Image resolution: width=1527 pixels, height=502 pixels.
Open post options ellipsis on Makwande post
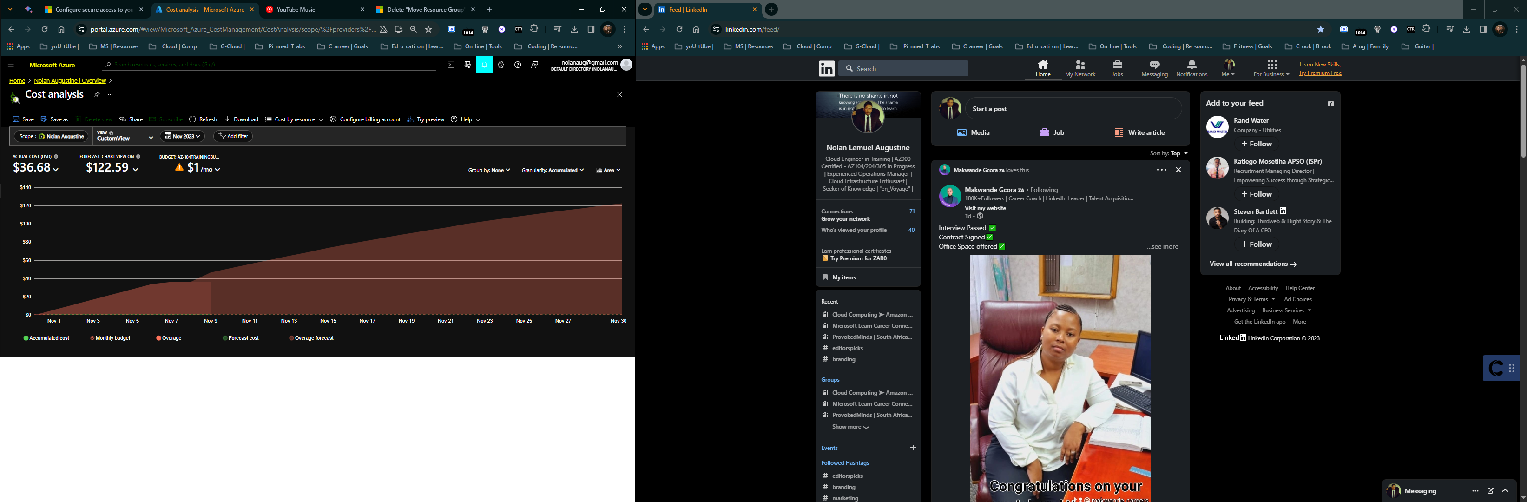1161,170
